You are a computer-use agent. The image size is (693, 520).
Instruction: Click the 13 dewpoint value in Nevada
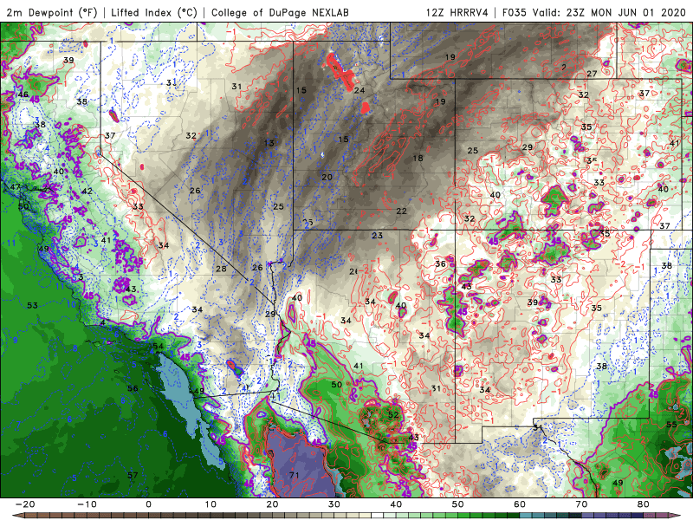pos(269,143)
